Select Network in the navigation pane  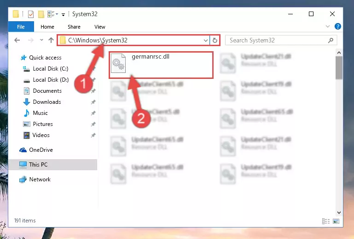point(40,179)
